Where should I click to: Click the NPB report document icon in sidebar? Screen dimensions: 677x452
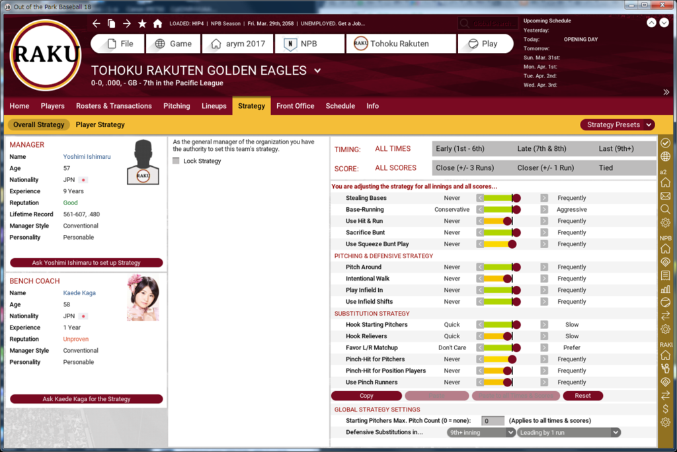point(665,275)
